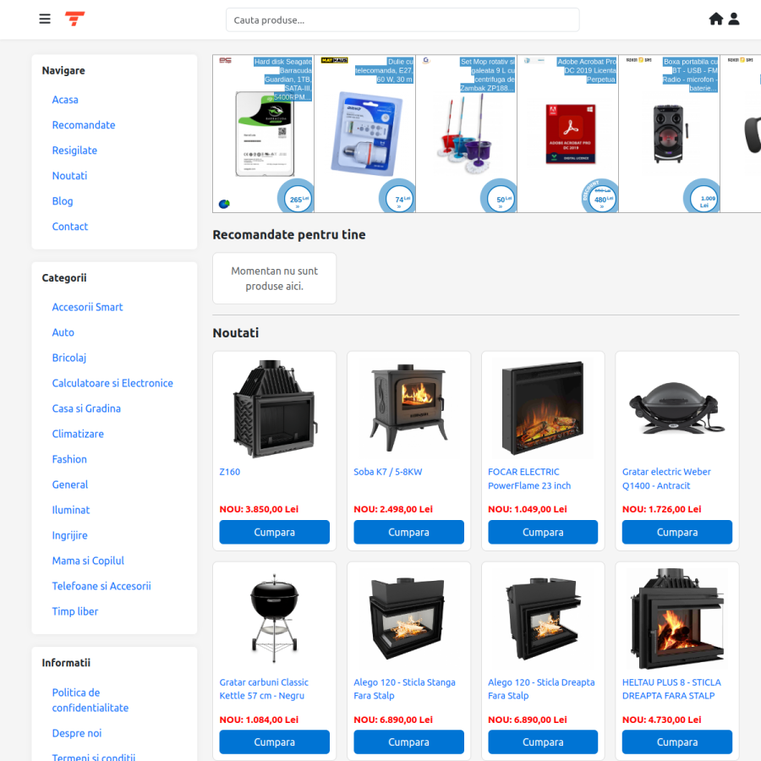
Task: Browse the Climatizare category
Action: tap(78, 434)
